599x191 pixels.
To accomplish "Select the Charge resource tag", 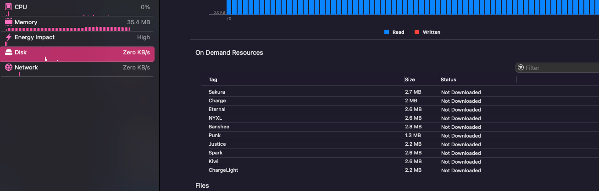I will point(217,101).
